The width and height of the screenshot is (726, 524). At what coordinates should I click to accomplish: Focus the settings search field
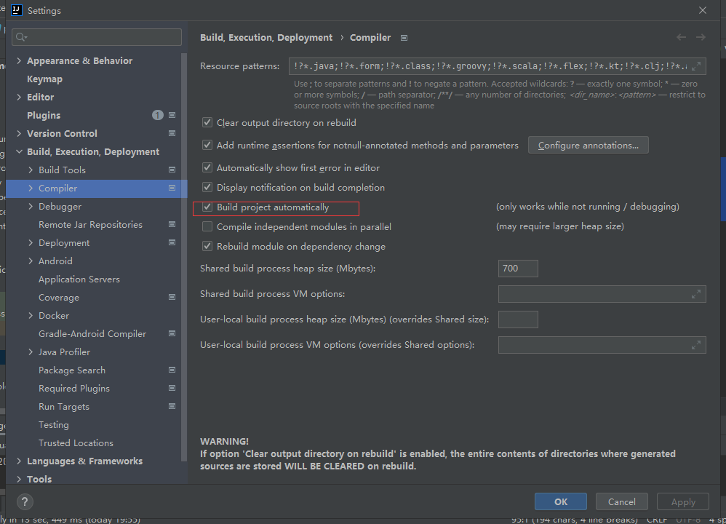[97, 37]
